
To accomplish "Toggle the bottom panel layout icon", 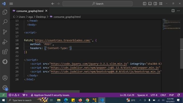I will pos(150,4).
